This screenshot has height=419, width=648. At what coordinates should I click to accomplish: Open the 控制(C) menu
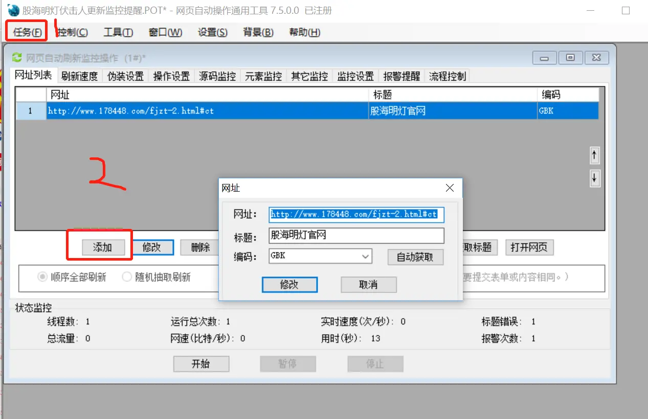point(73,32)
